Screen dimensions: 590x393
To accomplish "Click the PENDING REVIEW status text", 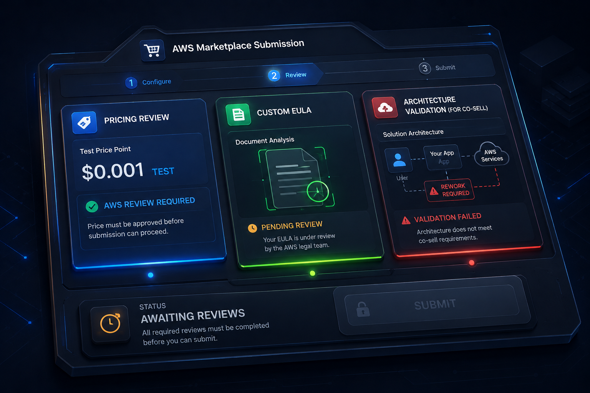I will pyautogui.click(x=292, y=226).
